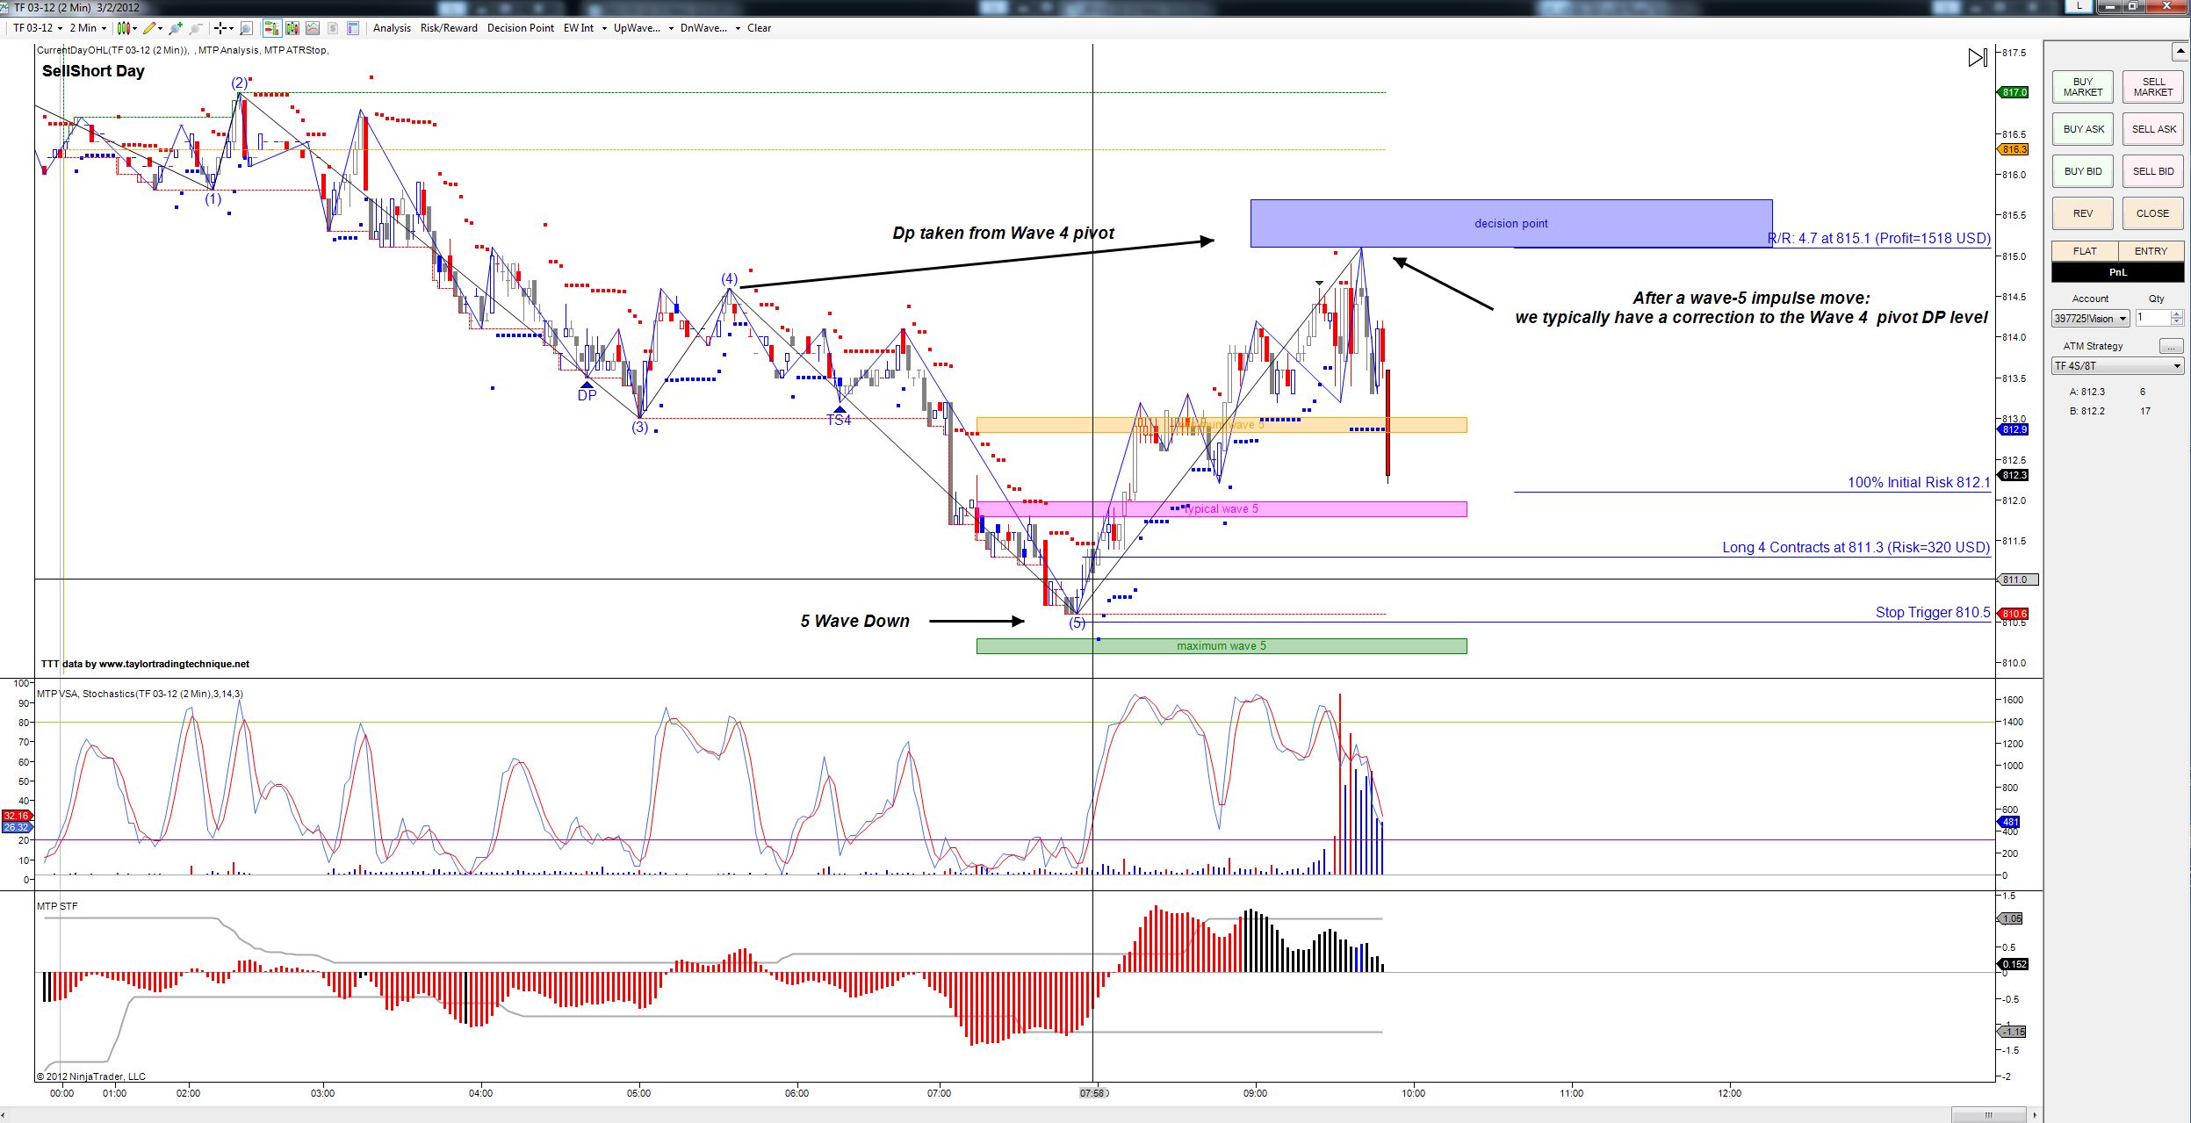This screenshot has width=2191, height=1123.
Task: Click the Qty quantity input field
Action: point(2152,318)
